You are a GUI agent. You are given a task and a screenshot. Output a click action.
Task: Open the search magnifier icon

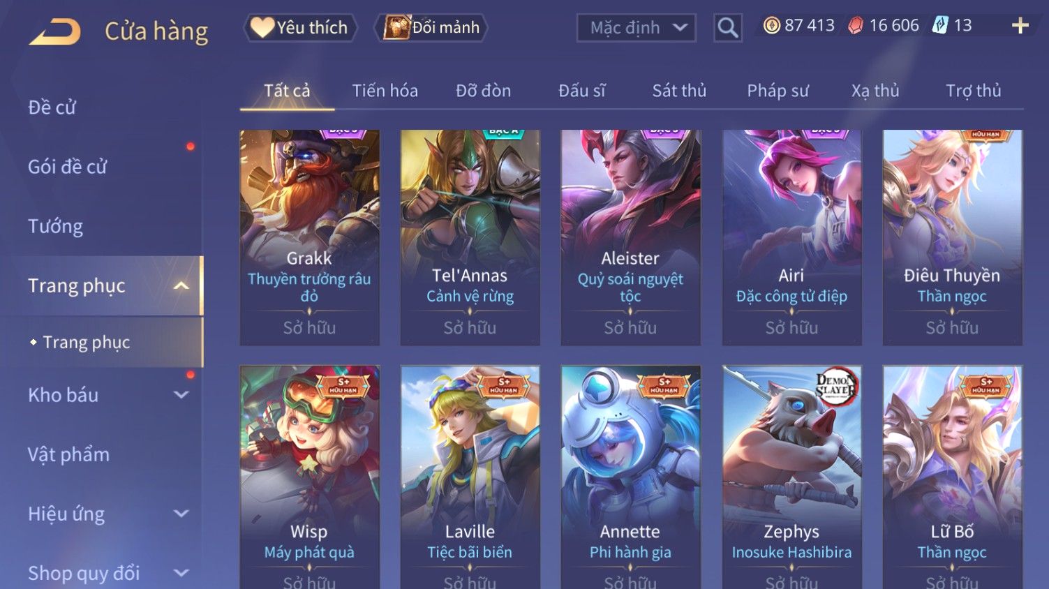(x=728, y=28)
